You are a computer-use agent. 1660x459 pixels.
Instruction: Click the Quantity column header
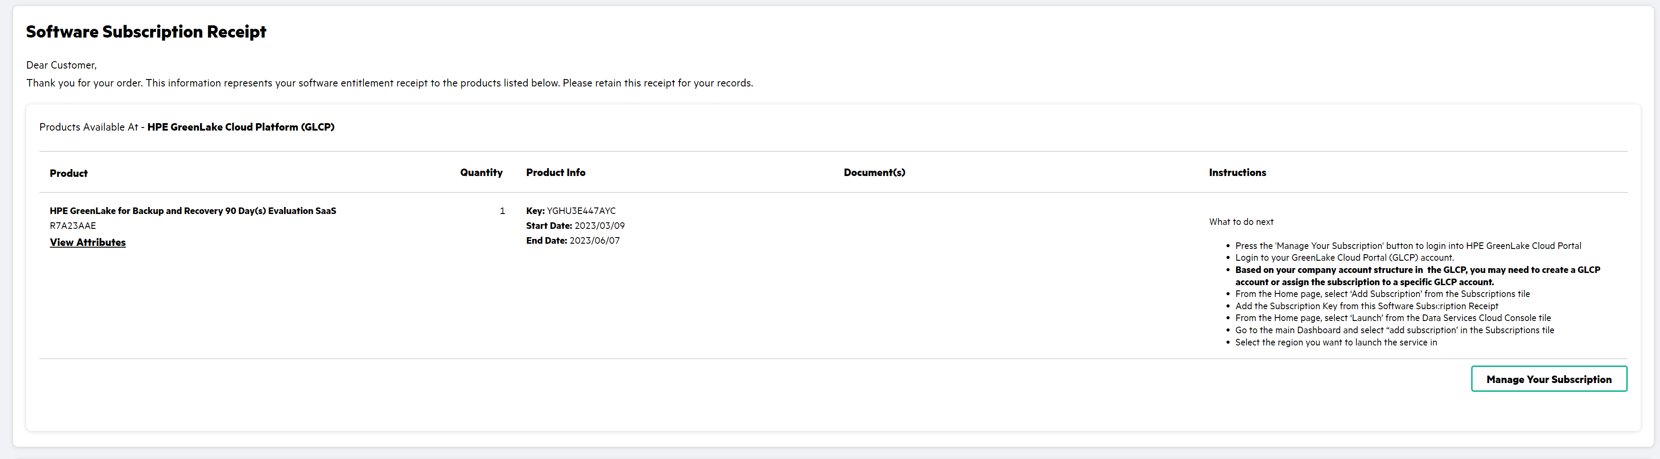[x=481, y=173]
